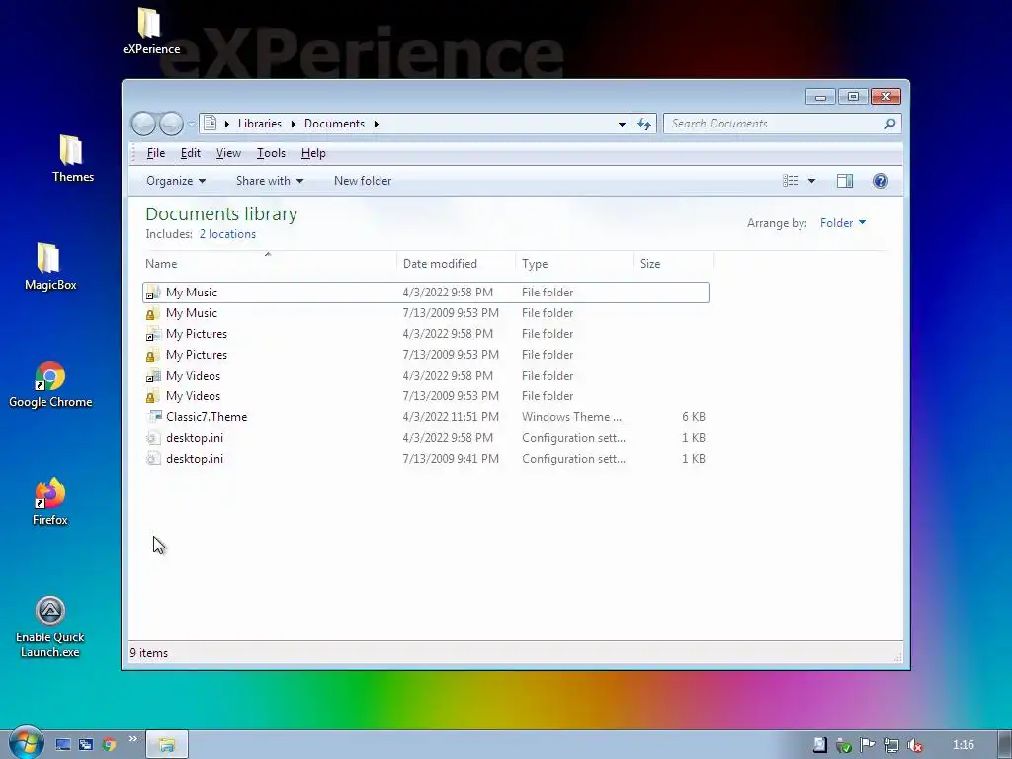Open the 2 locations link
The width and height of the screenshot is (1012, 759).
pyautogui.click(x=227, y=234)
